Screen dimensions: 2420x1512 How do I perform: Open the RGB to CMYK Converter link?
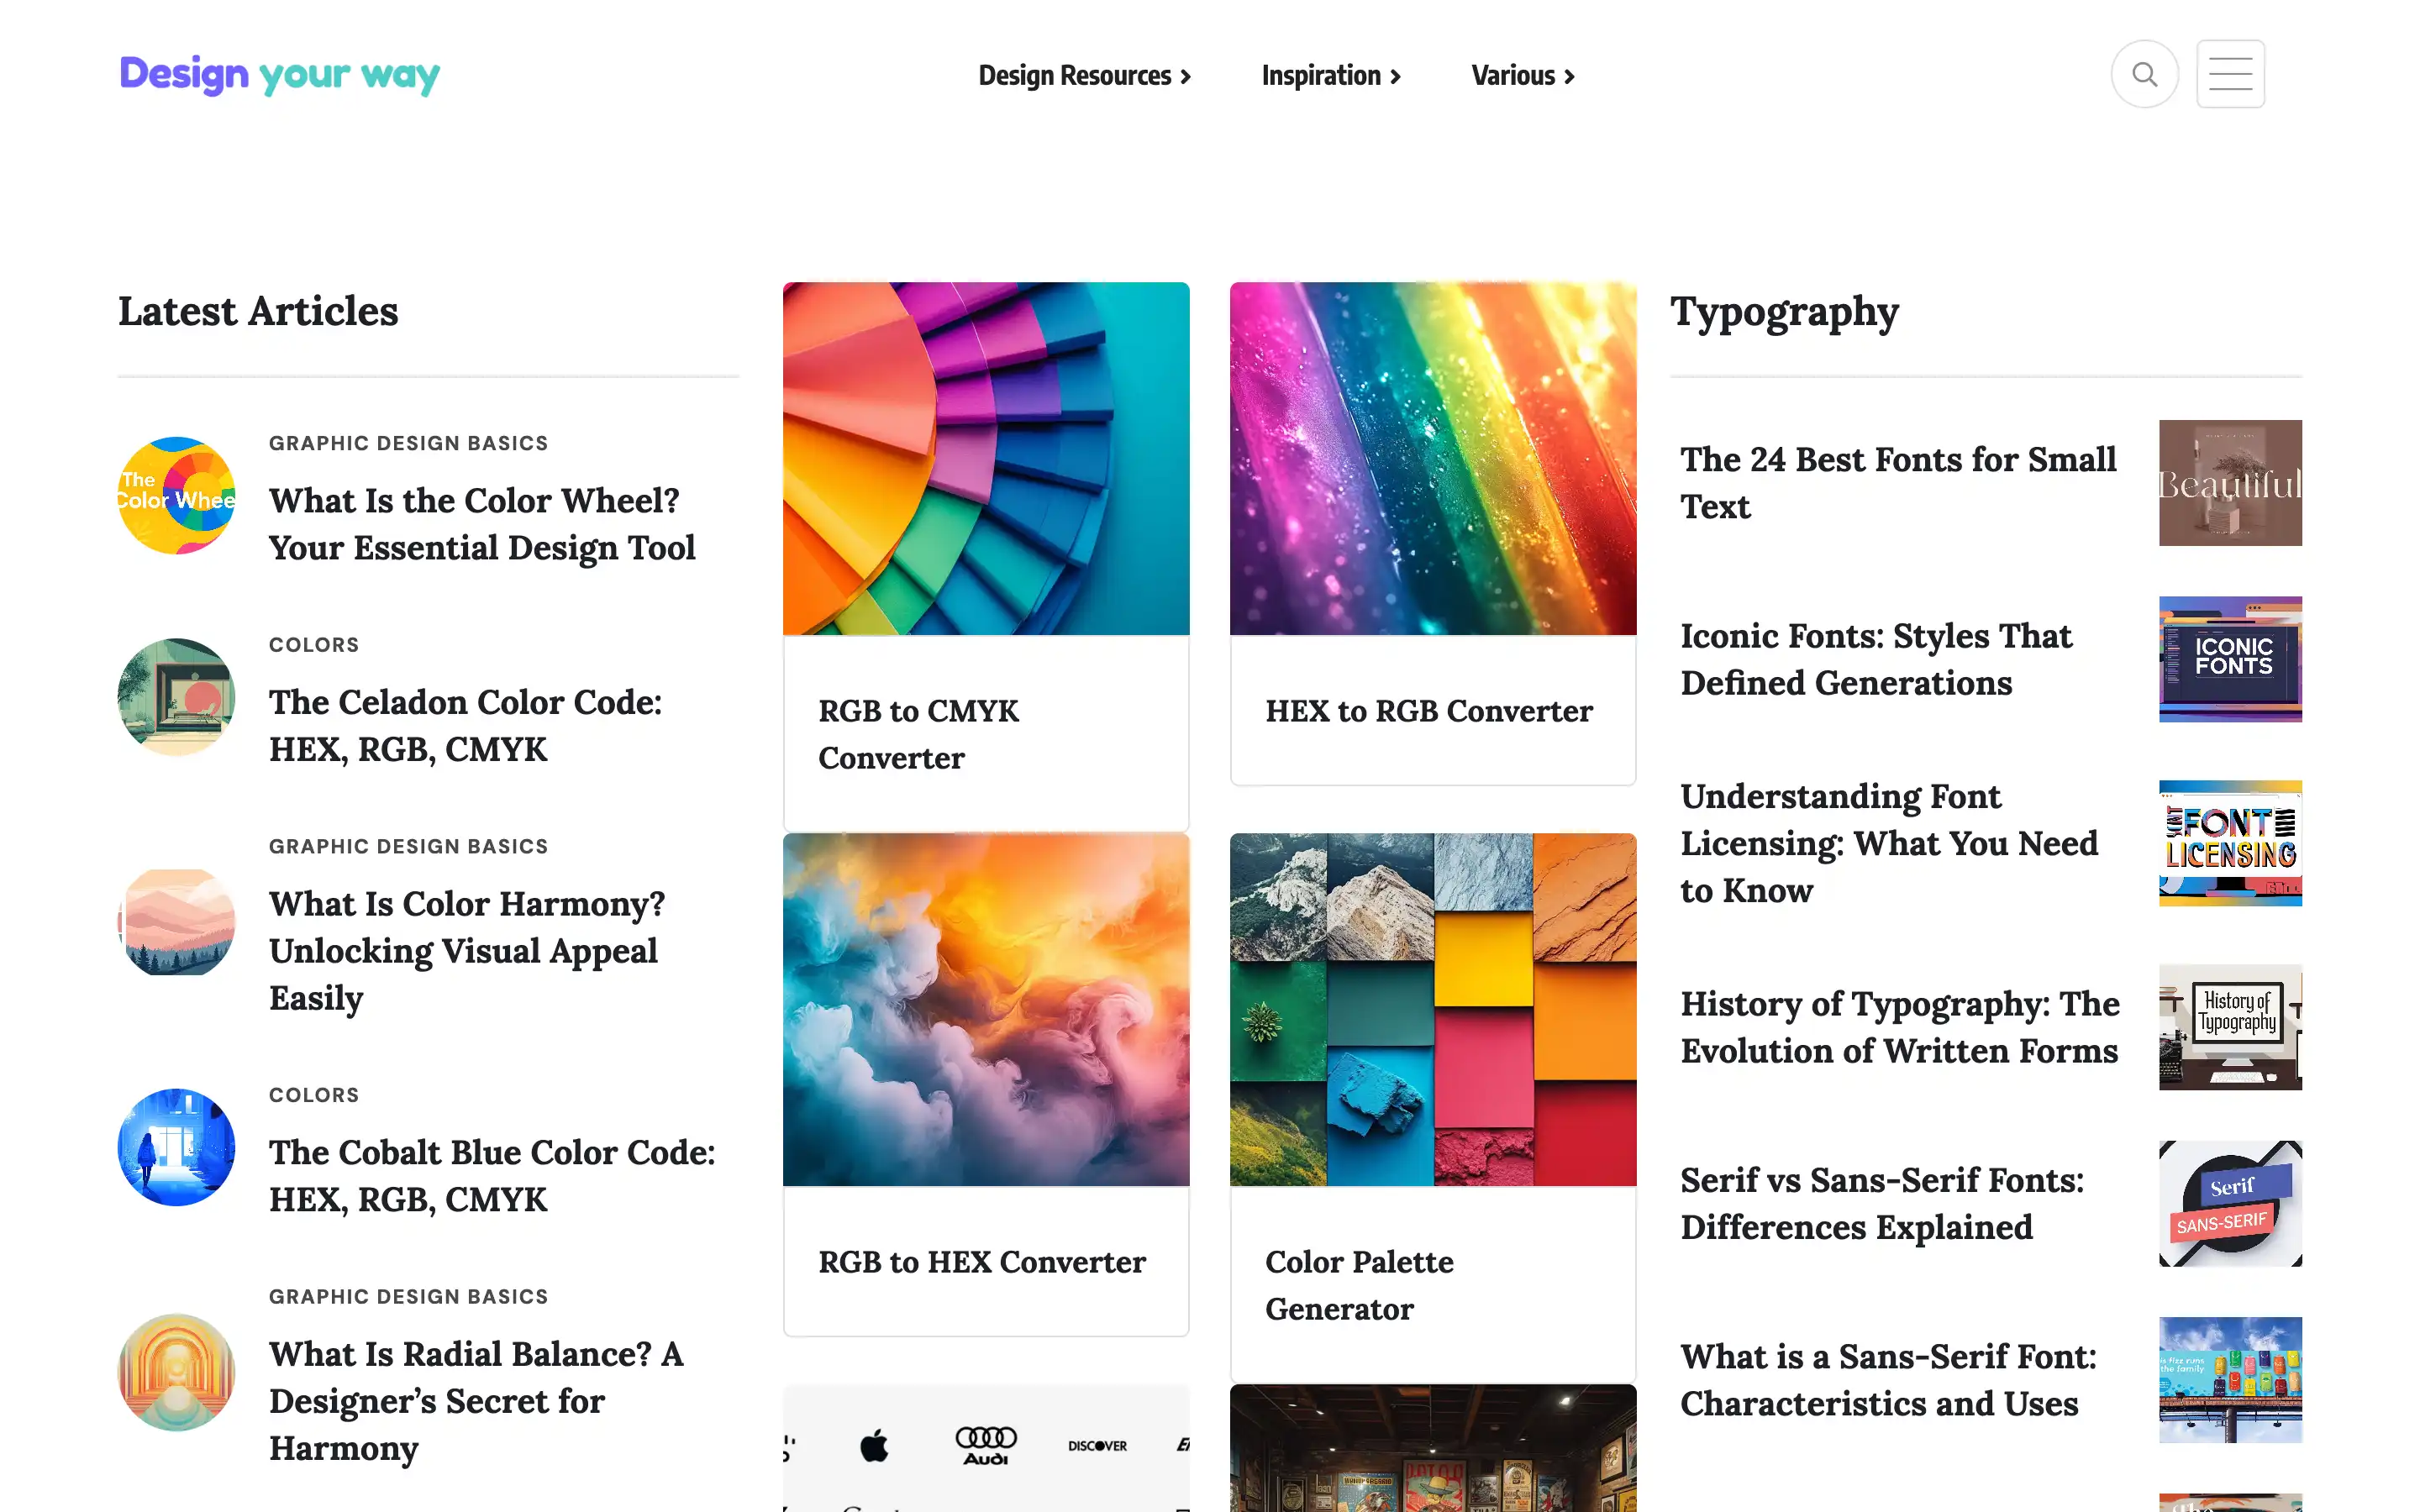pyautogui.click(x=918, y=734)
